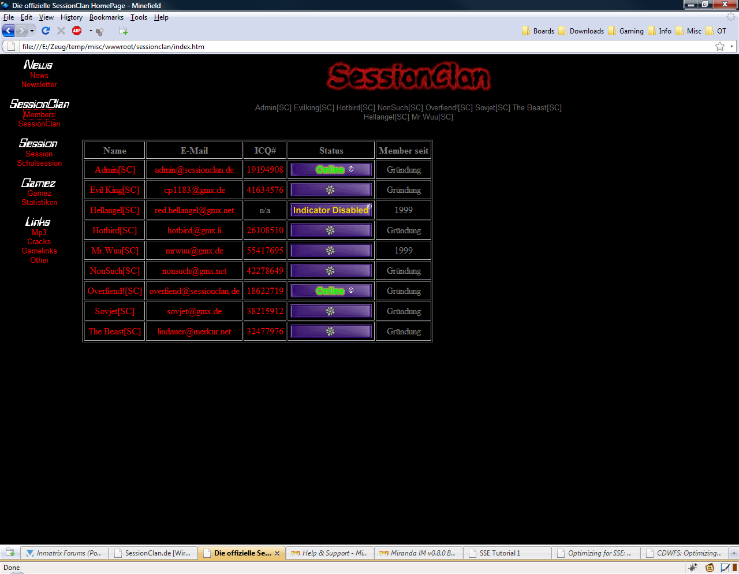This screenshot has width=739, height=574.
Task: Click the Adblock Plus ABP icon
Action: pyautogui.click(x=77, y=31)
